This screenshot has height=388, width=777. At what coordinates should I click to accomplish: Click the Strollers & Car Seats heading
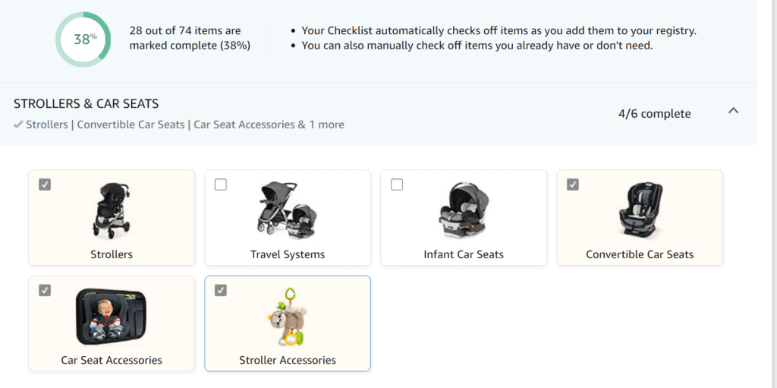coord(87,104)
